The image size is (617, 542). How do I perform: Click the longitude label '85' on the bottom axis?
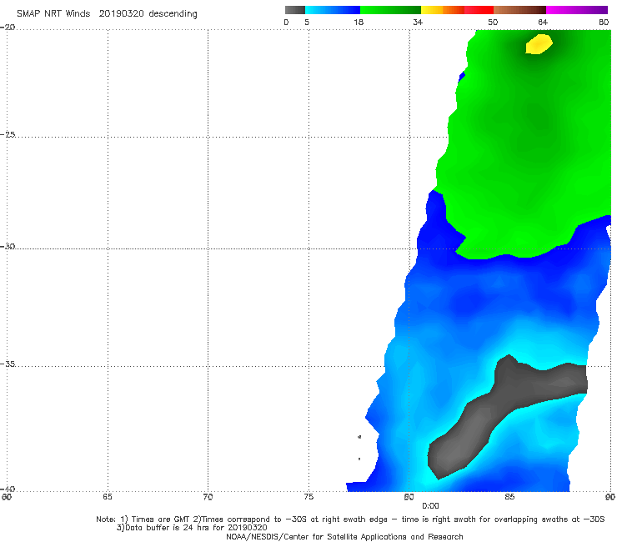pos(509,497)
